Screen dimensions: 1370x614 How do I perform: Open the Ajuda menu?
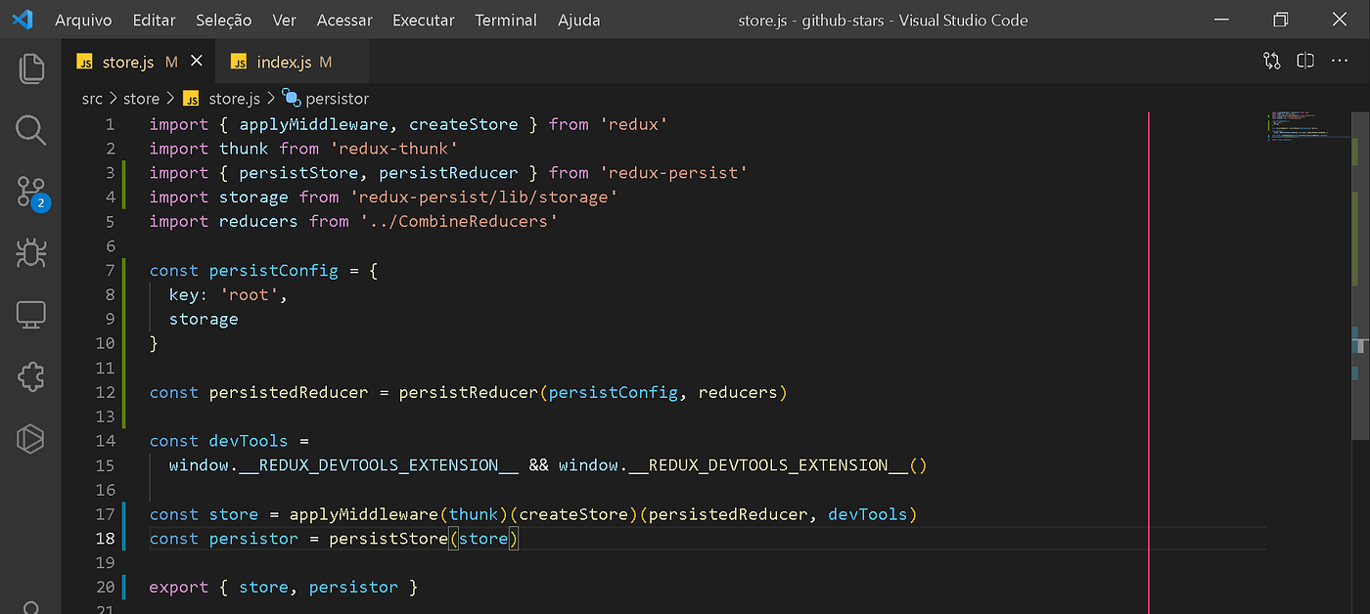579,20
